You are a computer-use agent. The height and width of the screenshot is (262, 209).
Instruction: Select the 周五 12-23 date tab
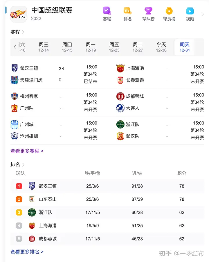click(x=114, y=47)
